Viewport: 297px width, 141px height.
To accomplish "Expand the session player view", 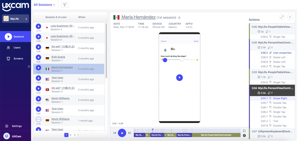I will (x=282, y=17).
